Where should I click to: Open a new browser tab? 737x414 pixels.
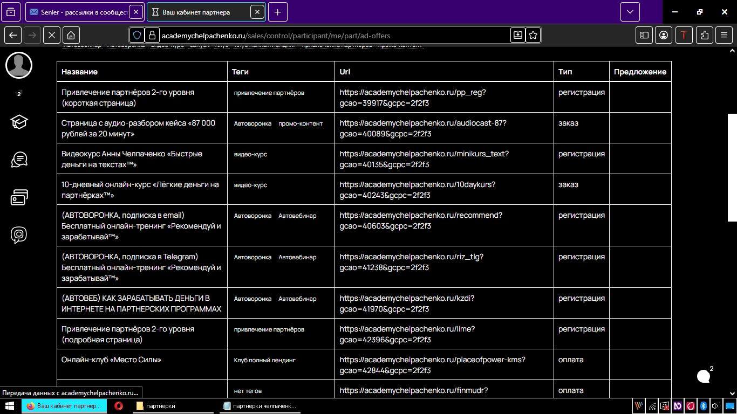click(x=277, y=12)
